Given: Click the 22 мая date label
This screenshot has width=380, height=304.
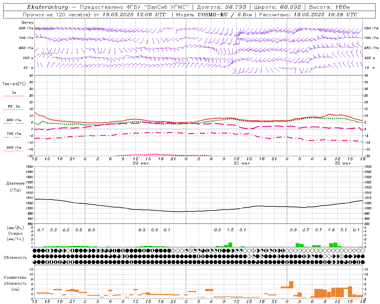Looking at the screenshot, I should tap(342, 163).
